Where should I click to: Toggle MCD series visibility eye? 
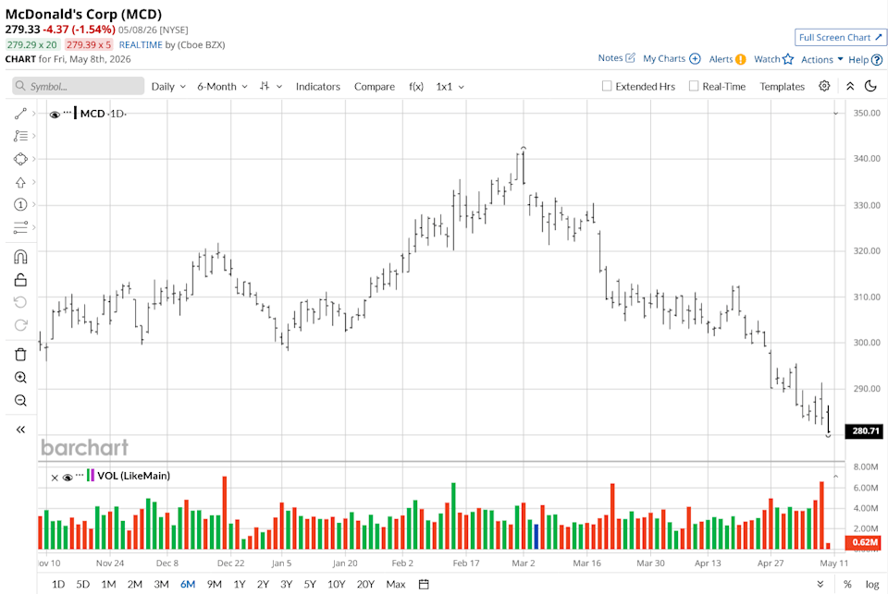pos(55,115)
